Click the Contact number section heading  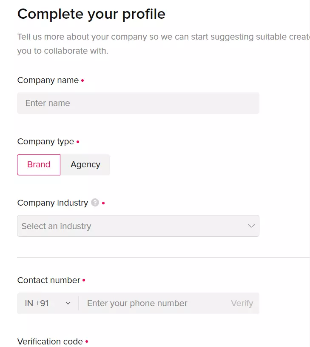[48, 280]
